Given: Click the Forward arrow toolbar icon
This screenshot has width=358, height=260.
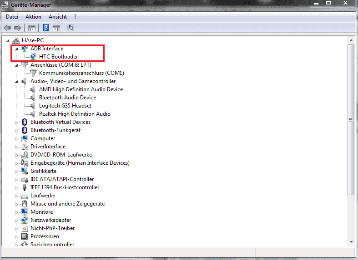Looking at the screenshot, I should tap(18, 28).
